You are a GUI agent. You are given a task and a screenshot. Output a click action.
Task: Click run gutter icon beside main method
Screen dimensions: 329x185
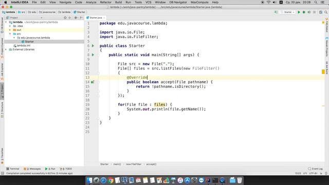click(93, 55)
